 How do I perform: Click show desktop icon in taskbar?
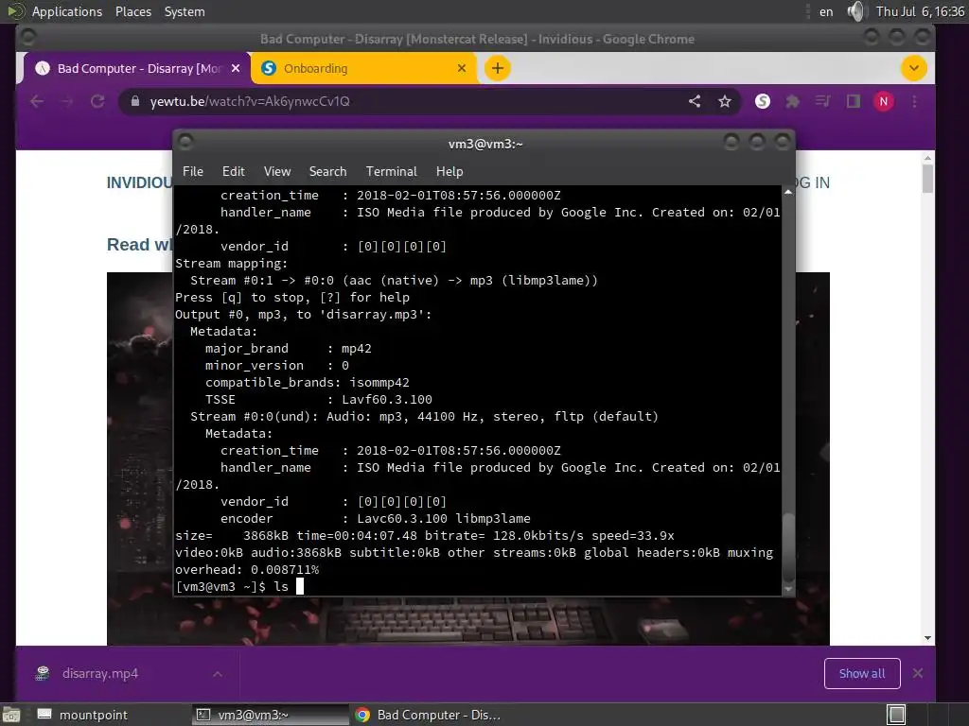[x=11, y=715]
